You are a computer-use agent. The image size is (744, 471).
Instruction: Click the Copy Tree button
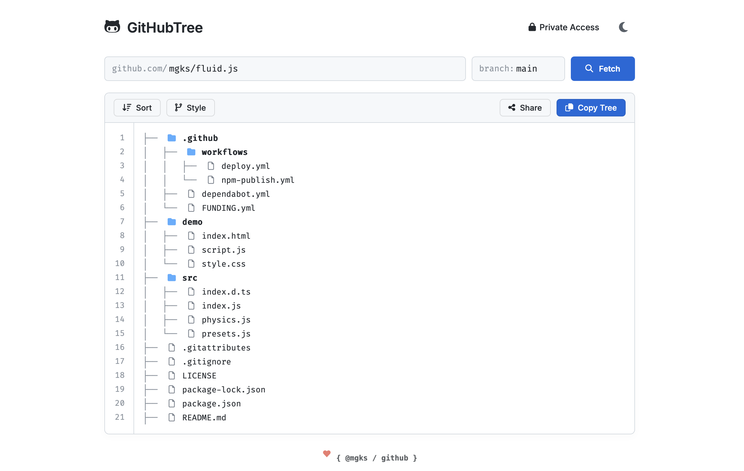pyautogui.click(x=591, y=108)
